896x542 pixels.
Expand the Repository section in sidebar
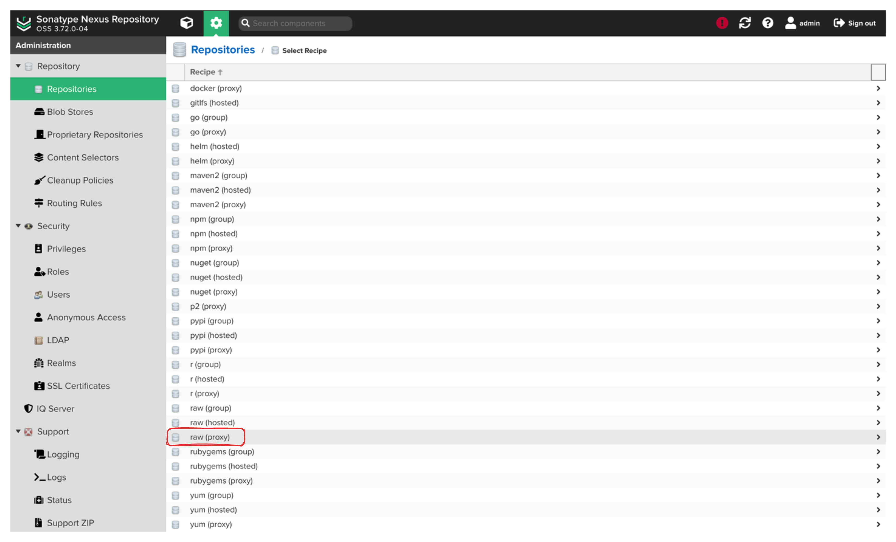(17, 66)
